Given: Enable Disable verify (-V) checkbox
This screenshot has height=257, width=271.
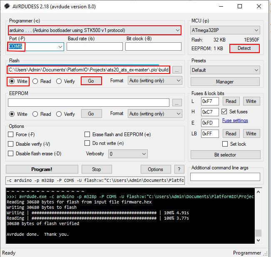Looking at the screenshot, I should coord(11,144).
